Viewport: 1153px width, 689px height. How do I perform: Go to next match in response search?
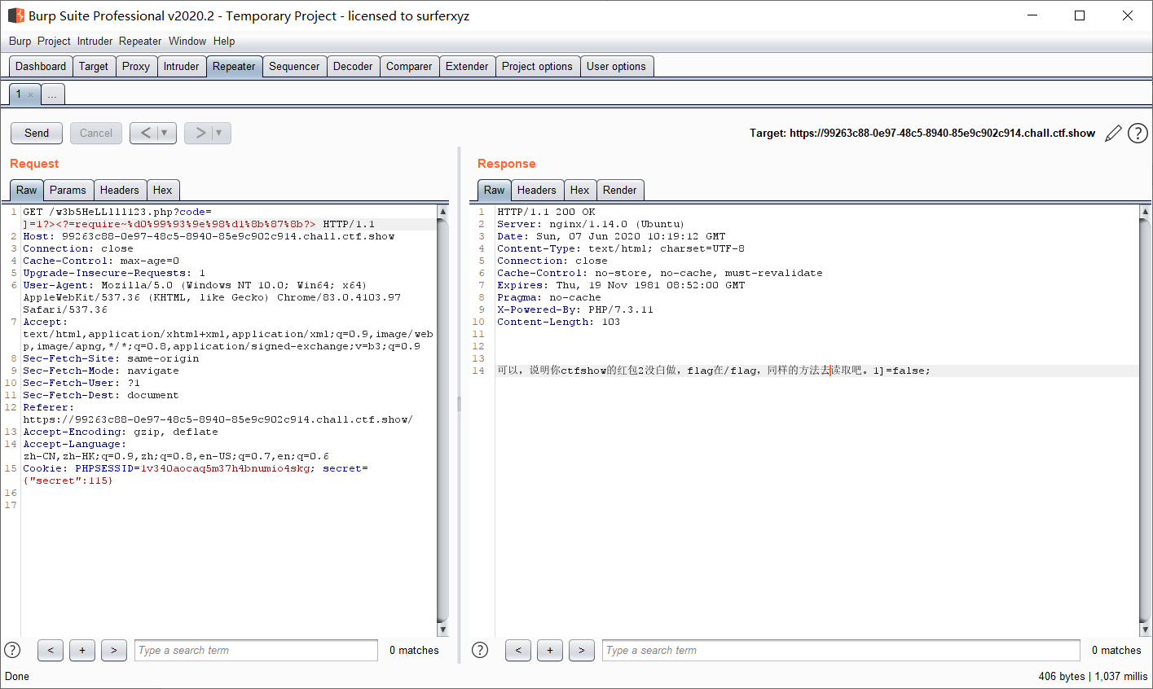click(581, 650)
